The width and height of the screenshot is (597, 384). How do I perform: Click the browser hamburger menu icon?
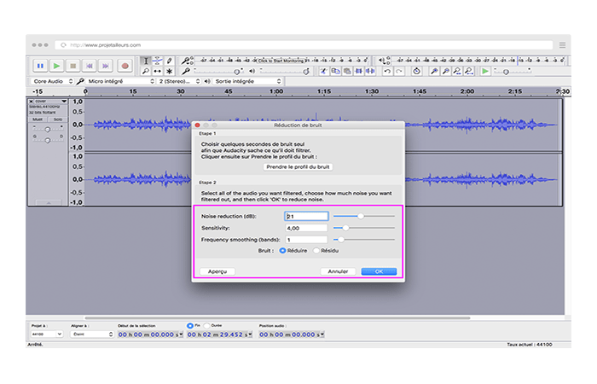[562, 45]
